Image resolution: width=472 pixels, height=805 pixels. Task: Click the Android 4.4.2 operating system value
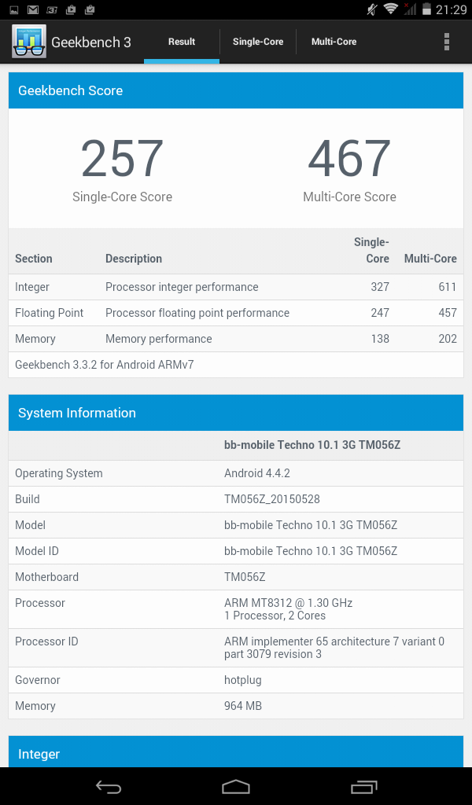[x=256, y=473]
